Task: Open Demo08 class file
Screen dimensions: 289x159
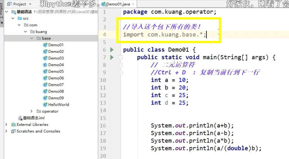Action: 56,91
